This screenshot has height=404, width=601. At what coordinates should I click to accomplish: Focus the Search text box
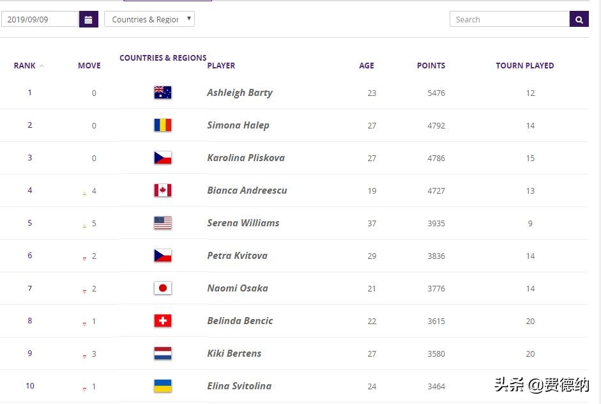pos(509,19)
